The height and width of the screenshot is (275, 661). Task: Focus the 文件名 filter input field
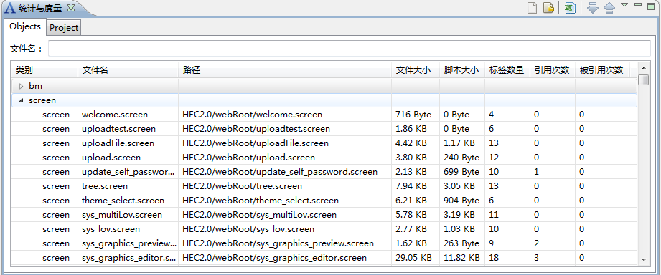(x=349, y=49)
